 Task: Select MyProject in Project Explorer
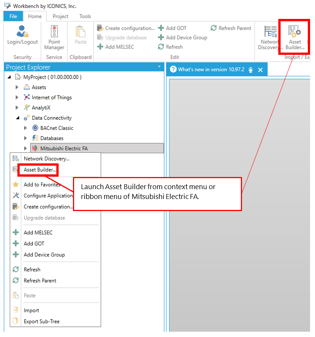tap(53, 77)
